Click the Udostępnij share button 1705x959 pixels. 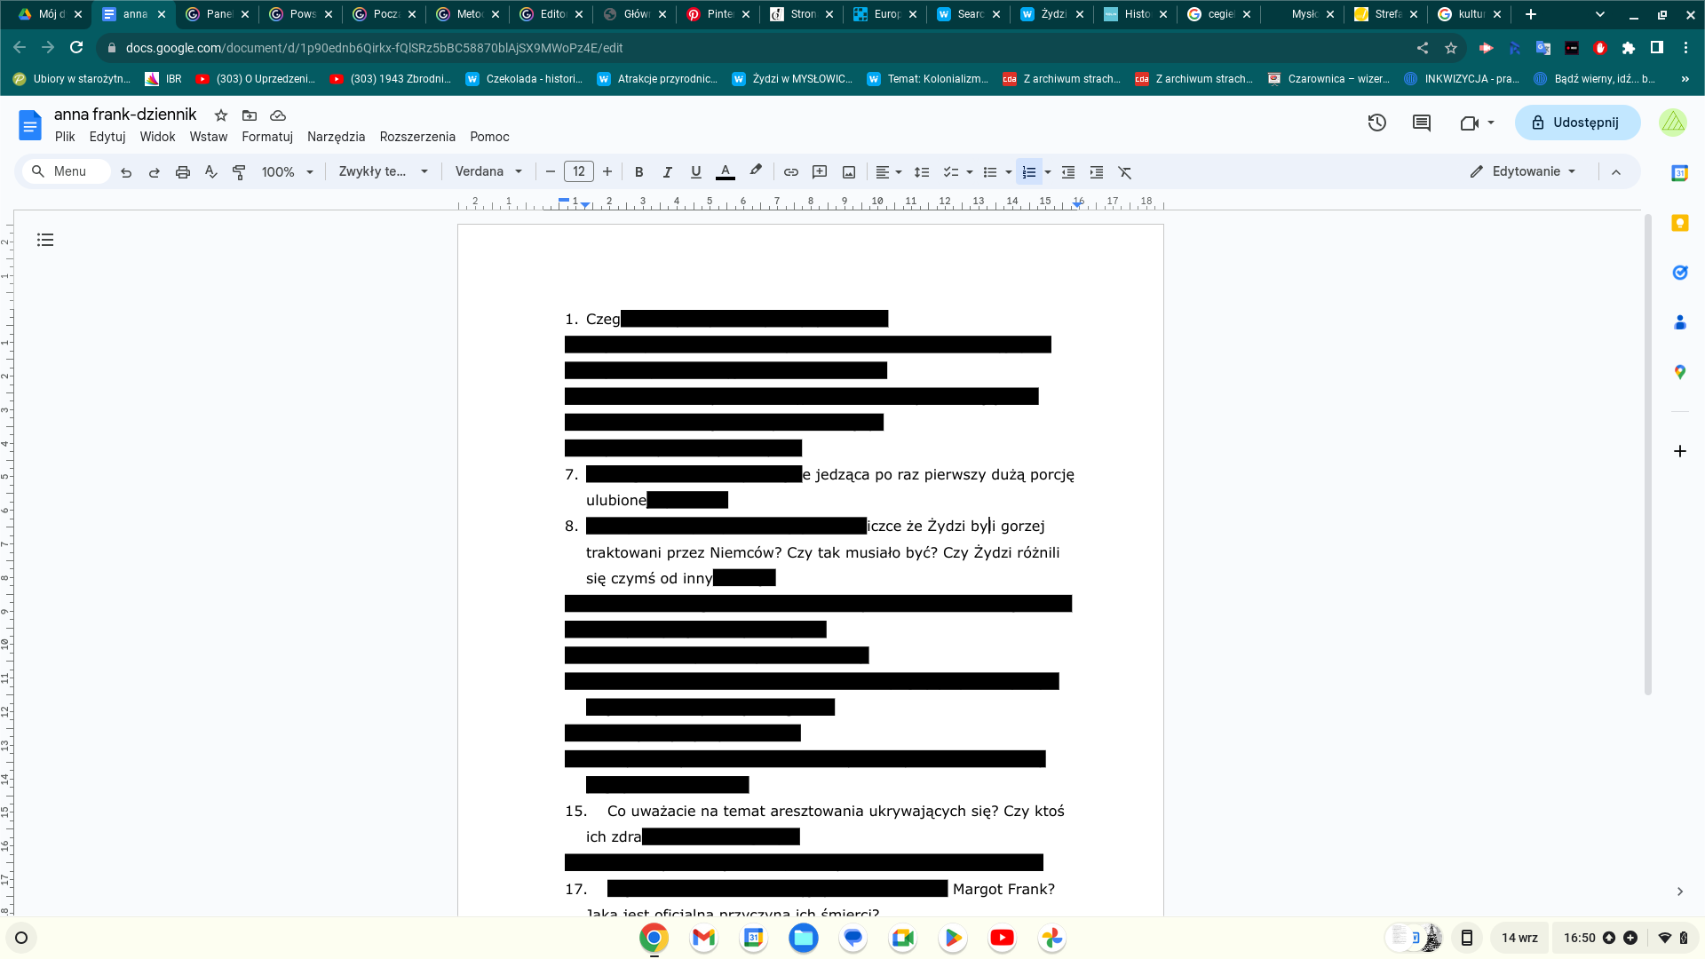pyautogui.click(x=1577, y=123)
